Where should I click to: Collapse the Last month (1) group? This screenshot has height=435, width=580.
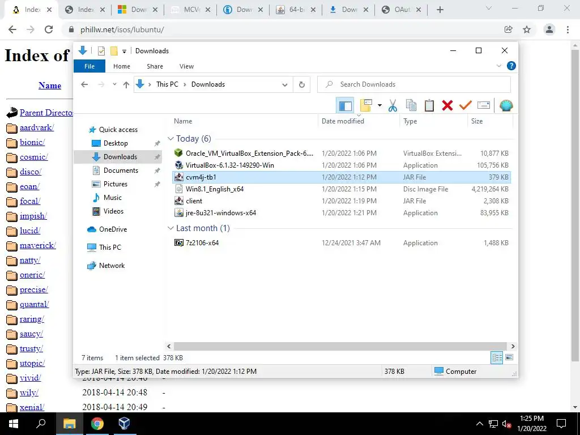[170, 228]
